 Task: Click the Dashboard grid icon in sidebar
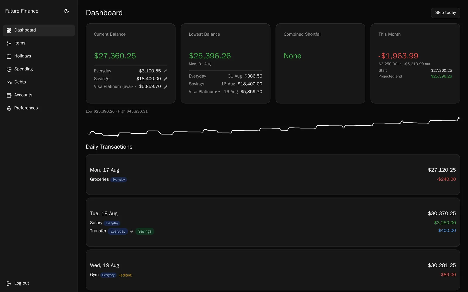[x=9, y=30]
